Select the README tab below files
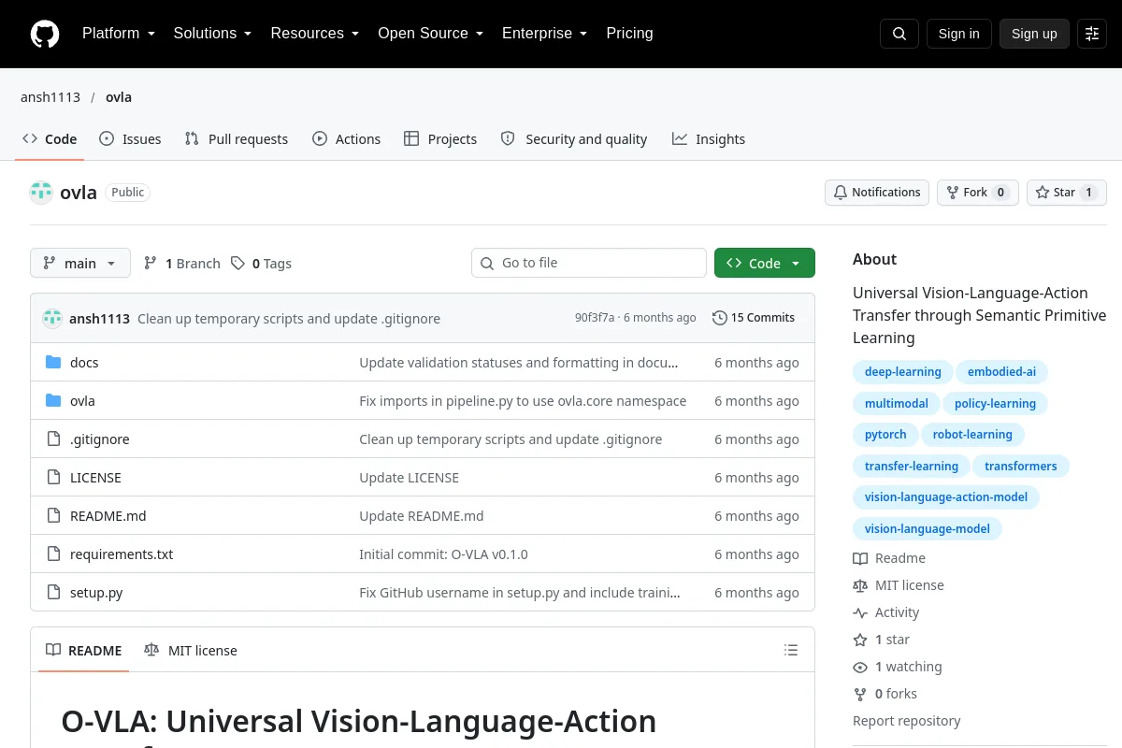Viewport: 1122px width, 748px height. tap(84, 651)
